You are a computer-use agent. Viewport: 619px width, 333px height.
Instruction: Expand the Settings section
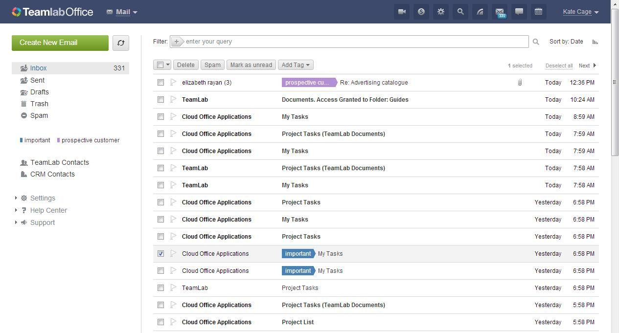16,198
